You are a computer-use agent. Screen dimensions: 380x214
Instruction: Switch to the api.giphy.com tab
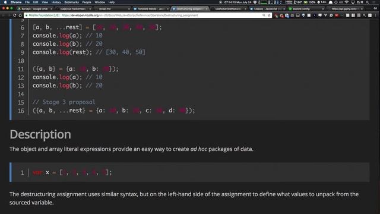[x=345, y=9]
